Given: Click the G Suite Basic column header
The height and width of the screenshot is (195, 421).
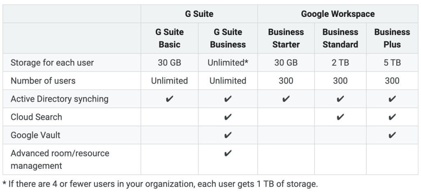Looking at the screenshot, I should pos(169,38).
